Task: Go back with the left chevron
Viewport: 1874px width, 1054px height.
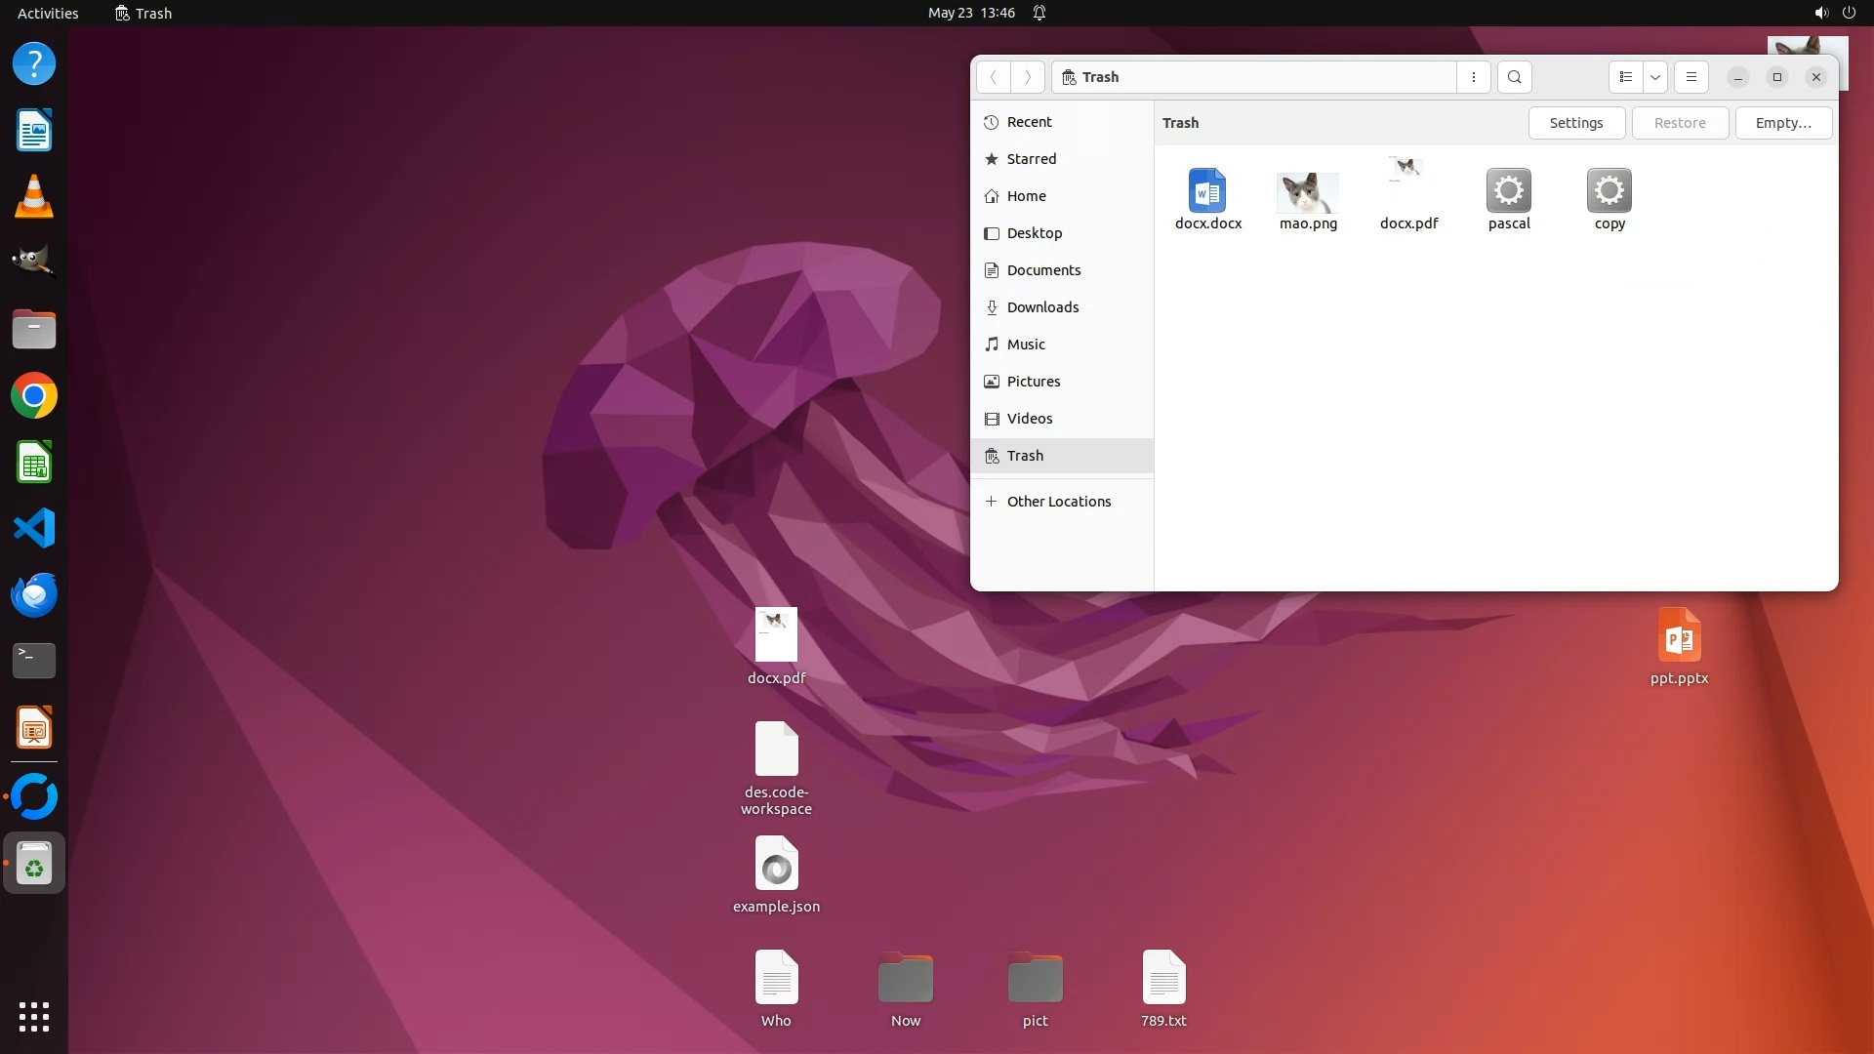Action: [994, 77]
